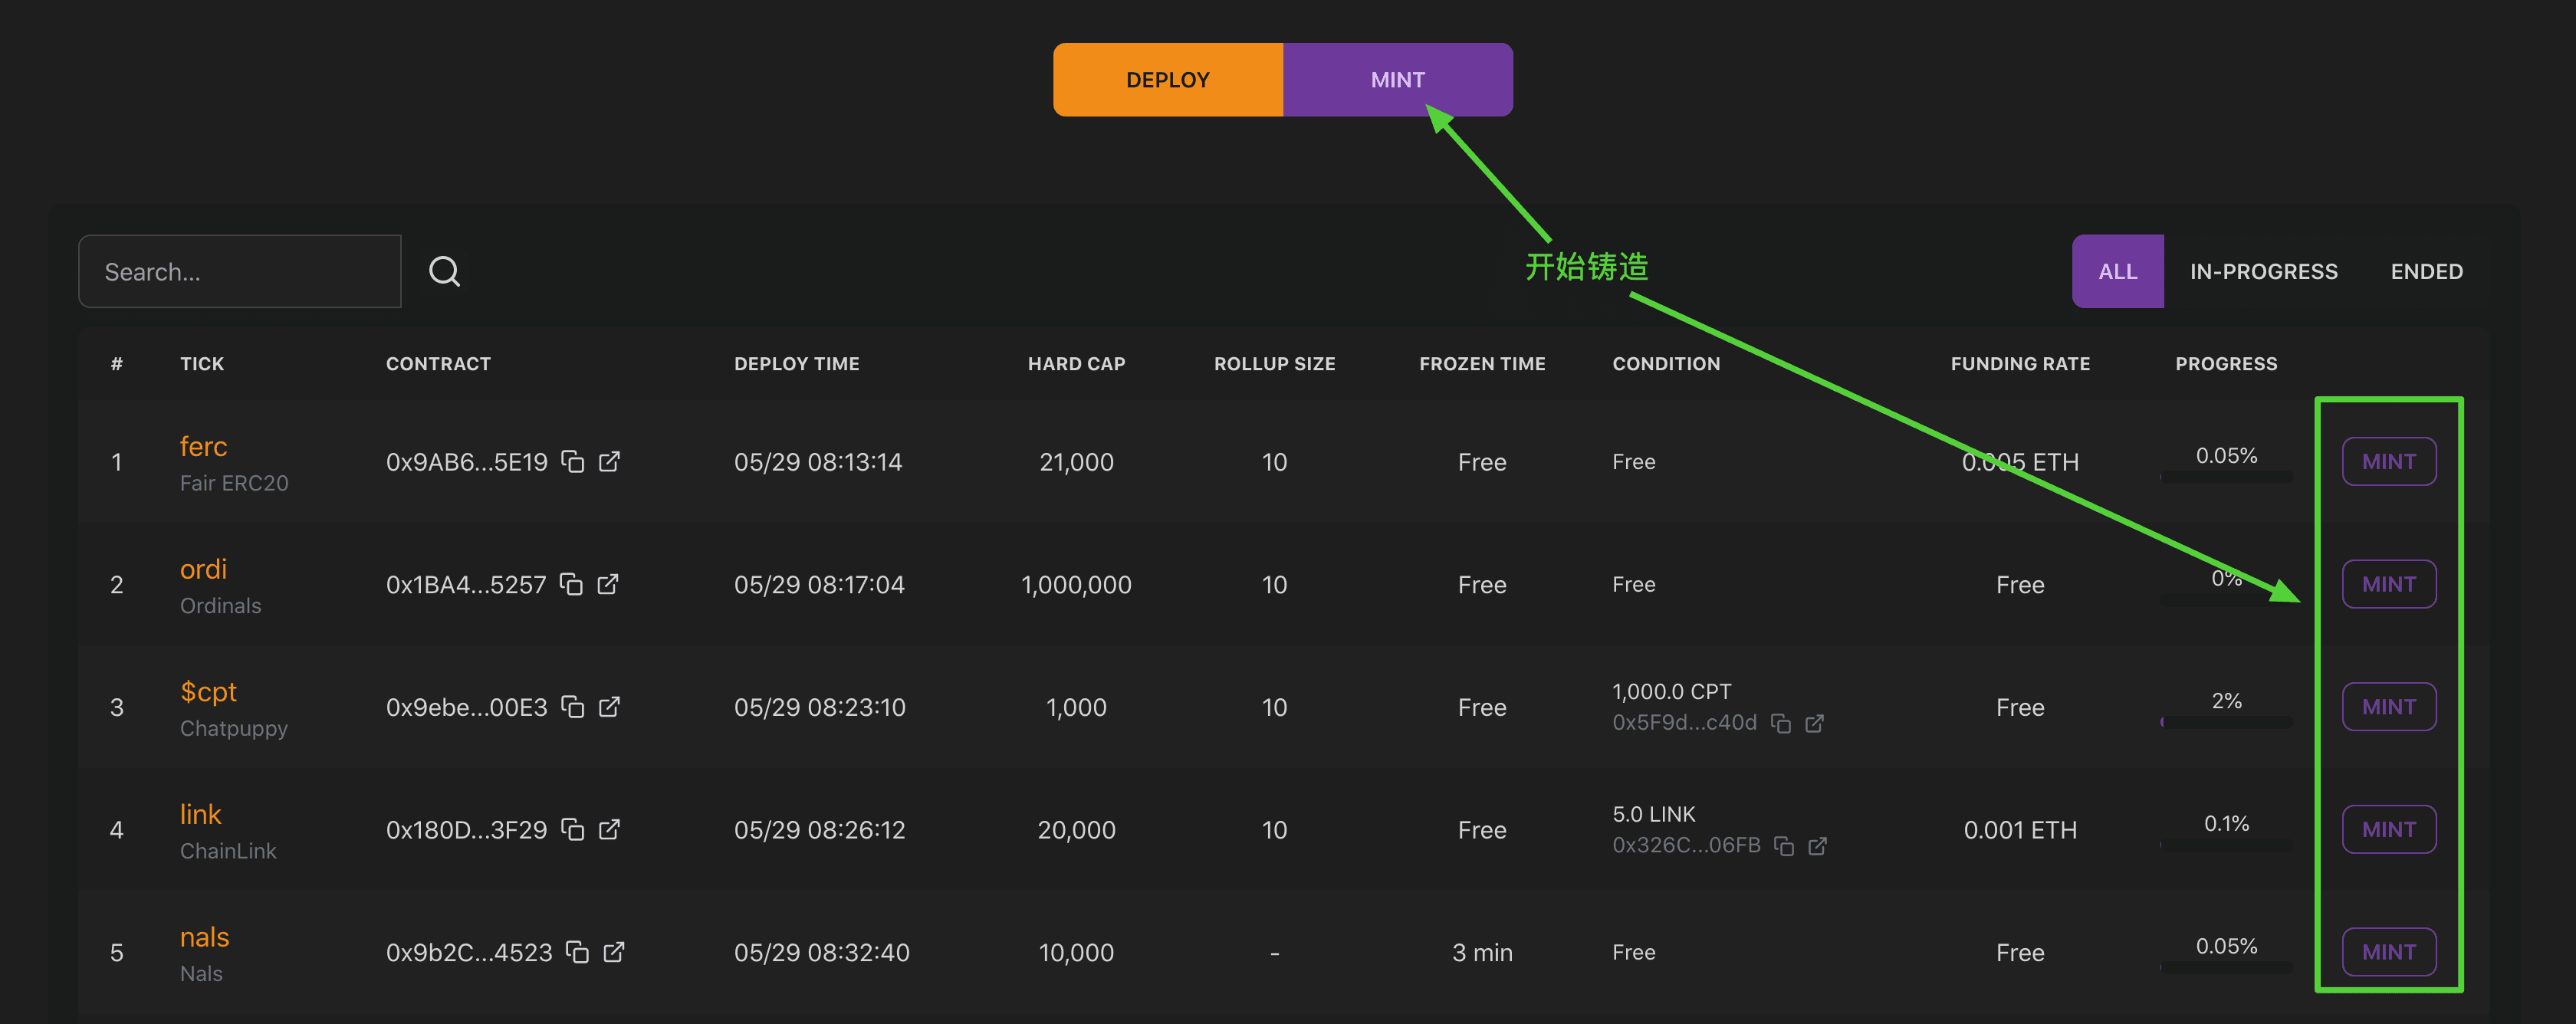Viewport: 2576px width, 1024px height.
Task: Filter list by IN-PROGRESS
Action: click(x=2263, y=271)
